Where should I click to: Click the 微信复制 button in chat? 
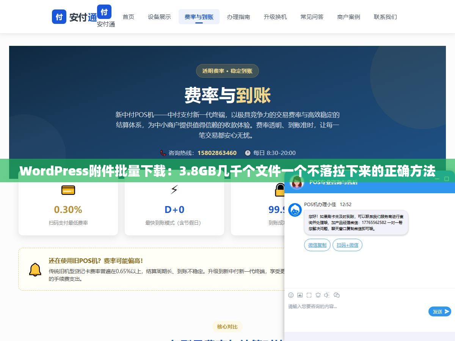pyautogui.click(x=317, y=245)
